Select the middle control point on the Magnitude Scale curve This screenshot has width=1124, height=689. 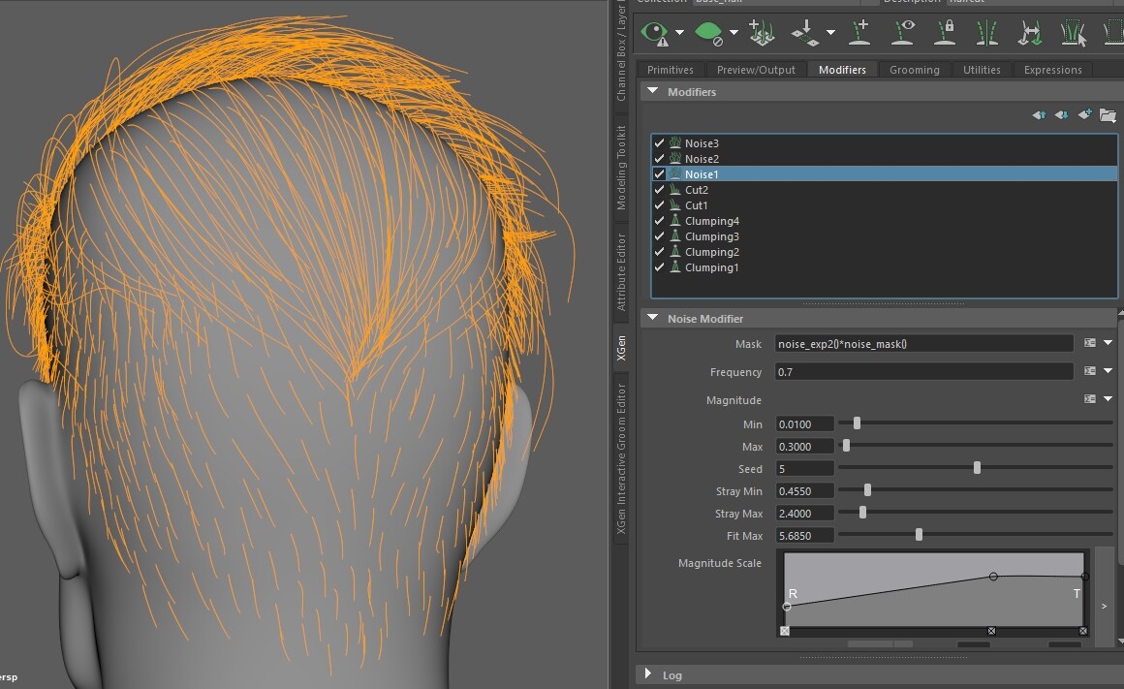pyautogui.click(x=993, y=577)
